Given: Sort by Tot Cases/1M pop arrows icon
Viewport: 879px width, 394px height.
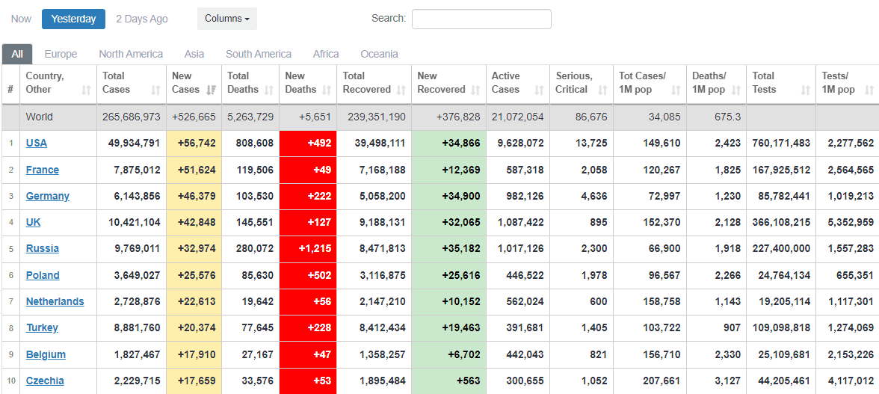Looking at the screenshot, I should click(x=676, y=90).
